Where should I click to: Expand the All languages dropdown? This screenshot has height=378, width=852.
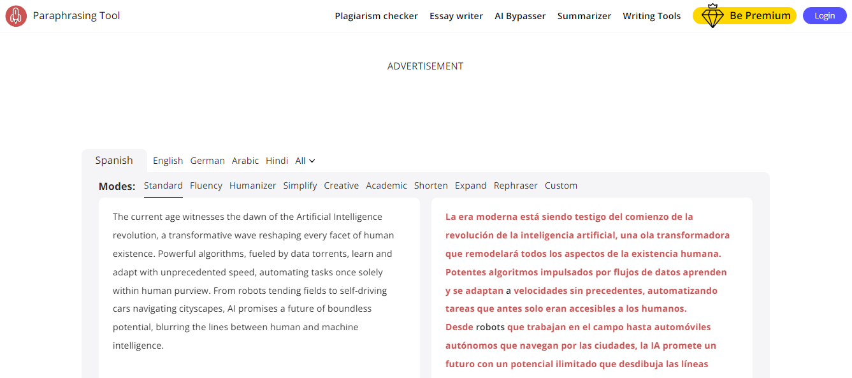[305, 161]
